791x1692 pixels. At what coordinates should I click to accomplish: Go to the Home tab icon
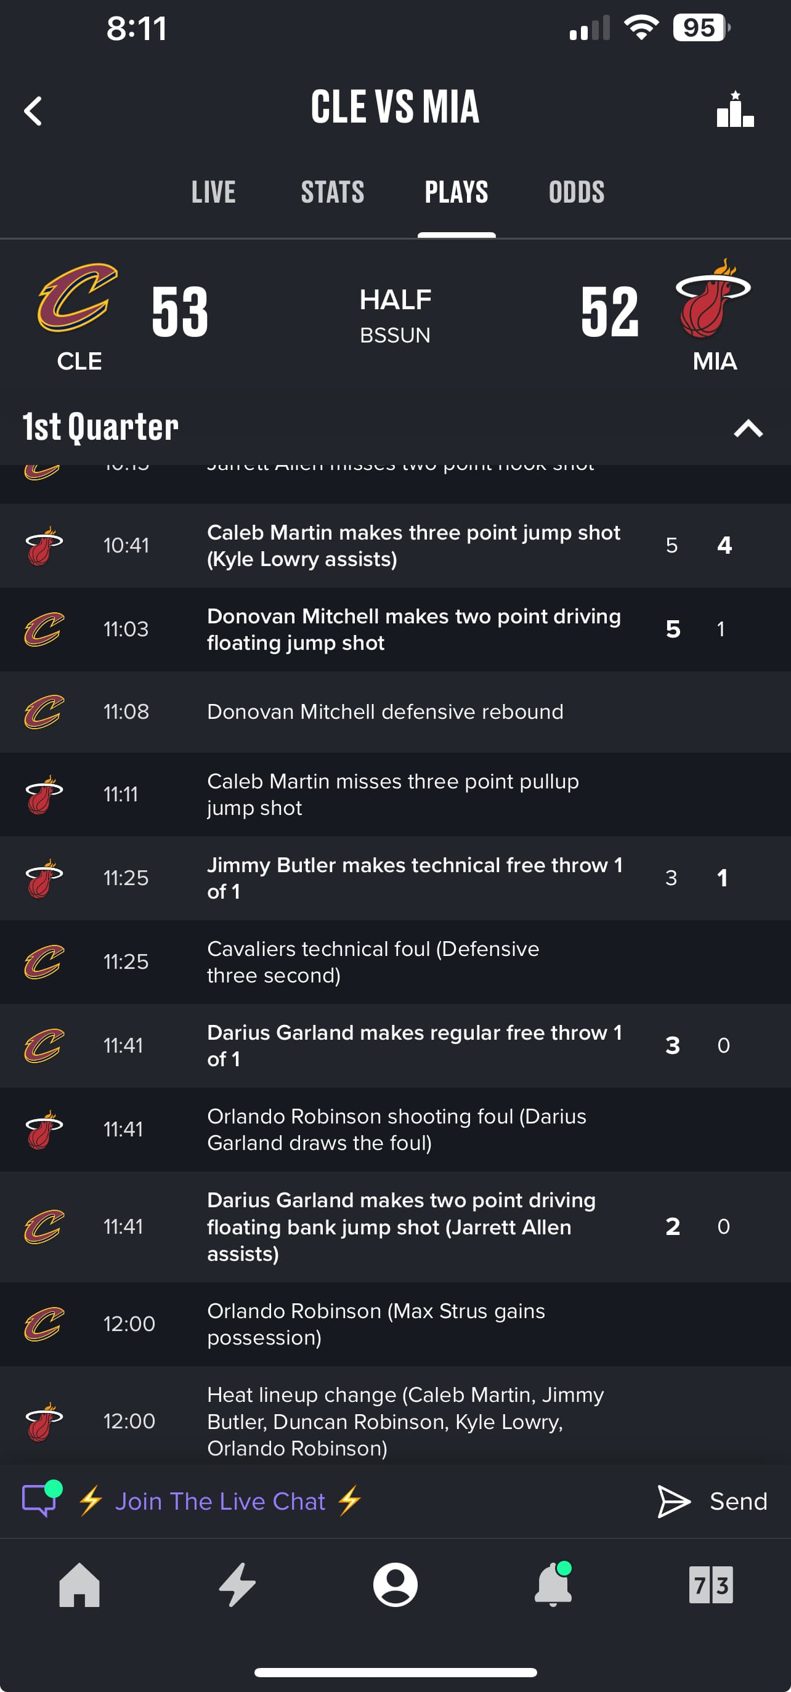click(79, 1584)
